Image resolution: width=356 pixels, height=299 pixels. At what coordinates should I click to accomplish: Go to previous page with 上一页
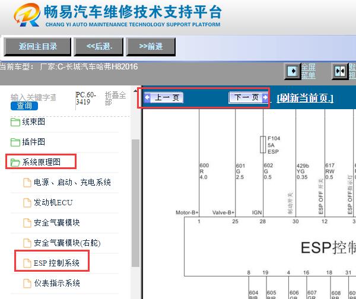[x=164, y=98]
